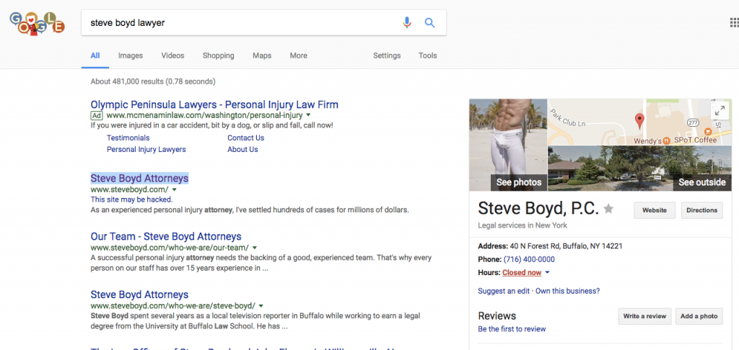Click the red map pin marker

639,121
